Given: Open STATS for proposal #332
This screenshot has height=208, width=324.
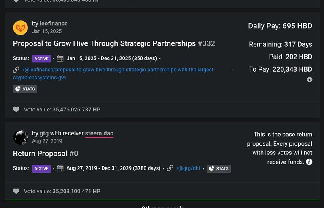Looking at the screenshot, I should click(x=25, y=89).
